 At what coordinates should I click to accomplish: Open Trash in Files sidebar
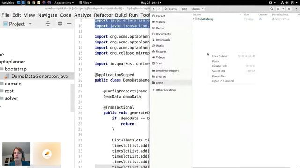tap(159, 63)
